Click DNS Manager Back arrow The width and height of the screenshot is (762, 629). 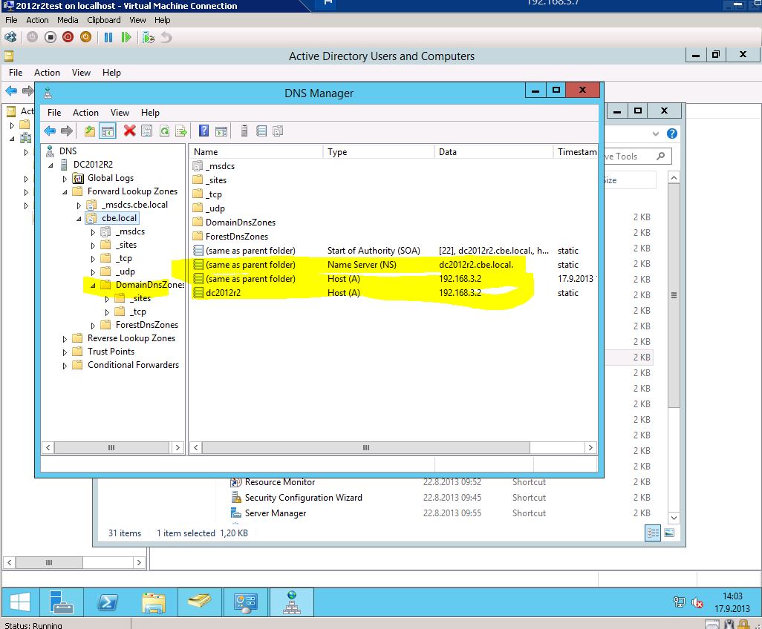[x=50, y=131]
